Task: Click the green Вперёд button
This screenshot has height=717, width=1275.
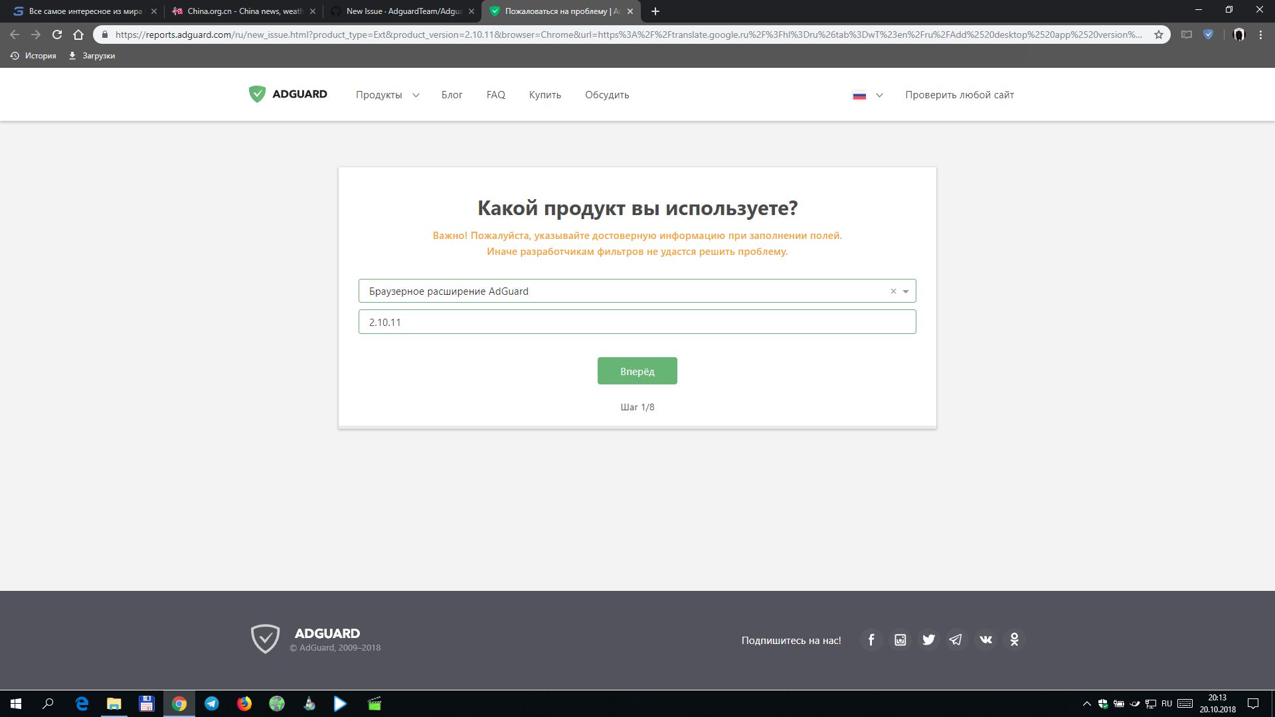Action: (637, 370)
